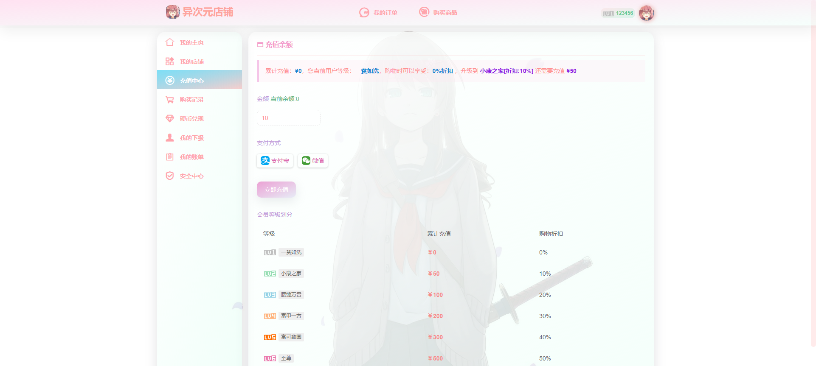Open 购买记录 in sidebar
Viewport: 816px width, 366px height.
coord(200,100)
